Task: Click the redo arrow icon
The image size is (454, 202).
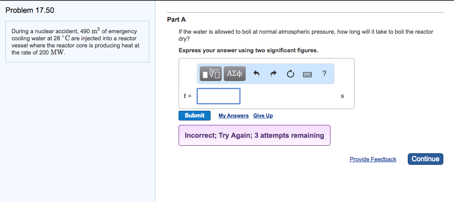Action: coord(273,74)
